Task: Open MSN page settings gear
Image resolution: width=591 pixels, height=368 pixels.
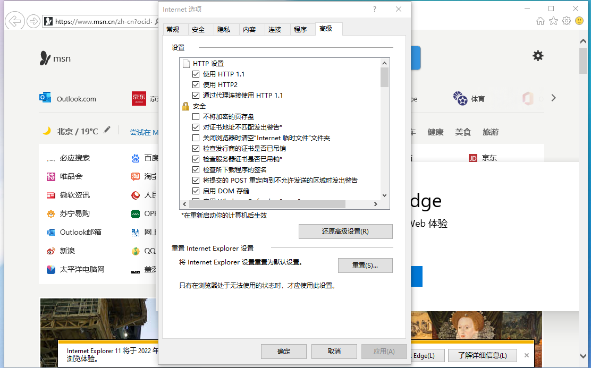Action: tap(538, 56)
